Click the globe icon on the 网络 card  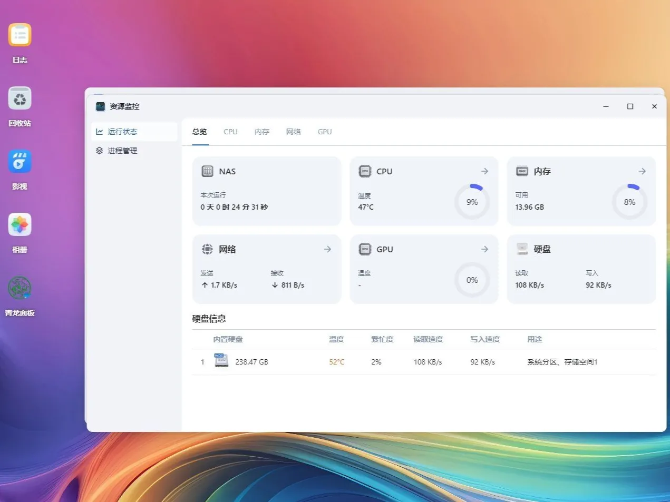point(207,249)
